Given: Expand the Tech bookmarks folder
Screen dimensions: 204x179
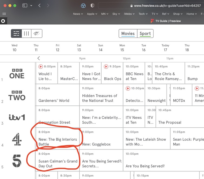Looking at the screenshot, I should point(143,14).
